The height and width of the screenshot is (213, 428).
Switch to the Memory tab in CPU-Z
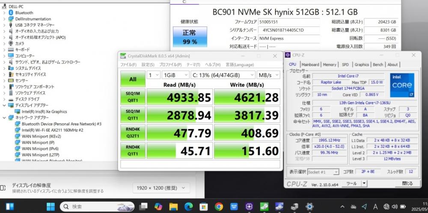(330, 65)
